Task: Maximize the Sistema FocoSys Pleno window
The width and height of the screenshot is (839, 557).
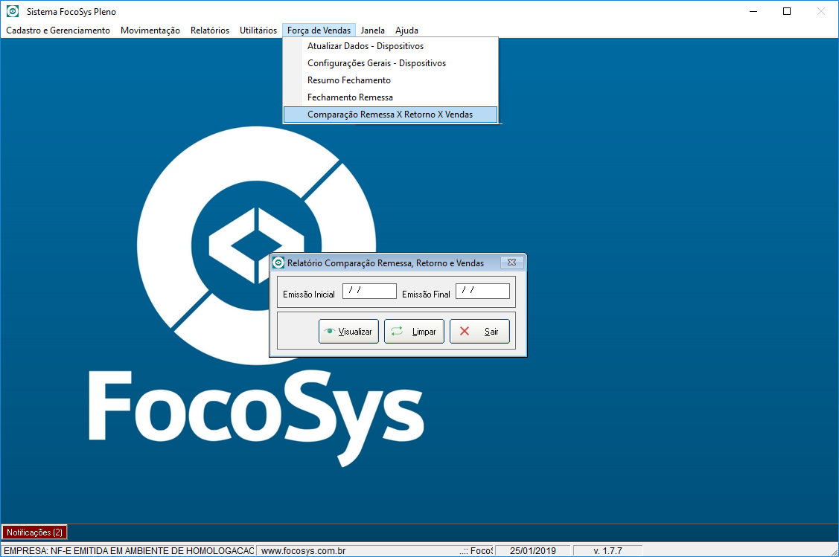Action: (x=787, y=11)
